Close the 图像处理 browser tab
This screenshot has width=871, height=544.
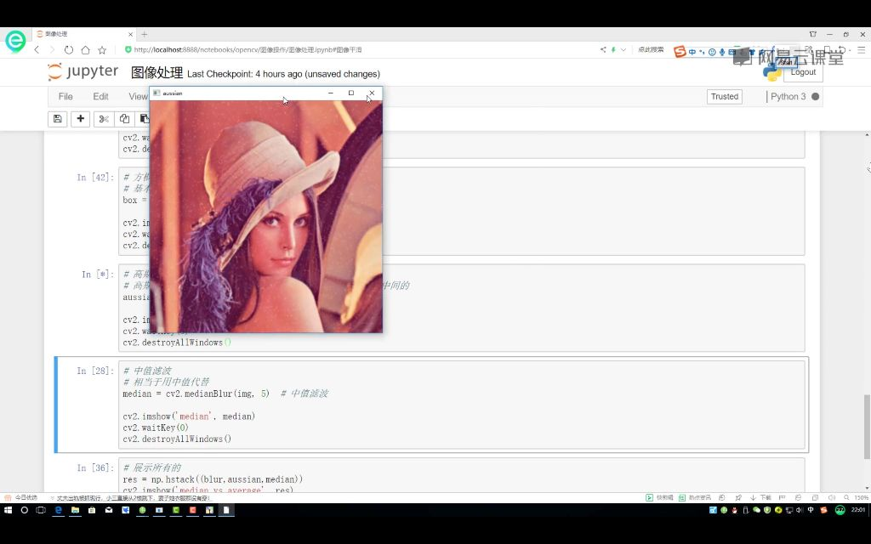point(130,34)
